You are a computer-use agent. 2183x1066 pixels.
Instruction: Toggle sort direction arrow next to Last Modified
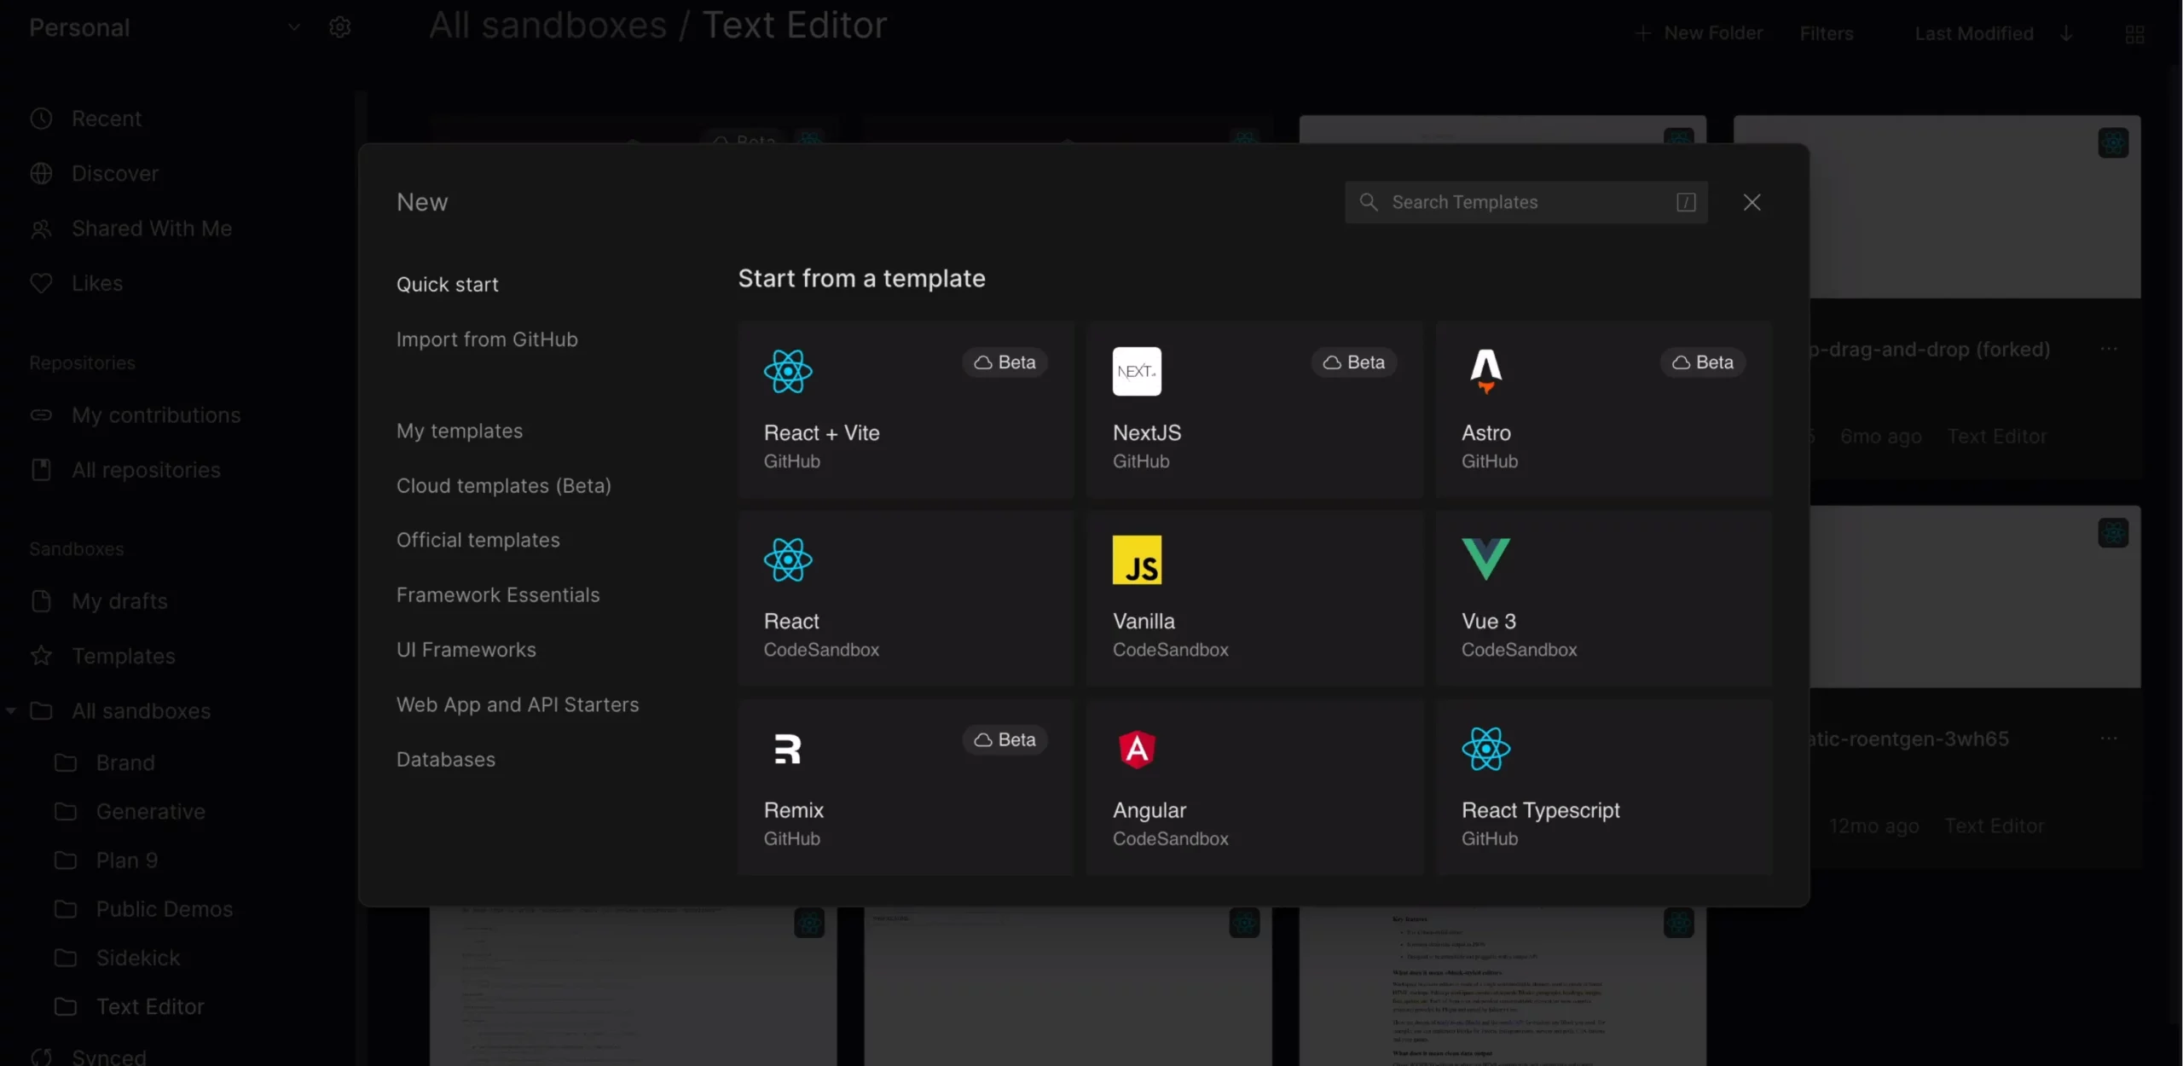[x=2066, y=33]
